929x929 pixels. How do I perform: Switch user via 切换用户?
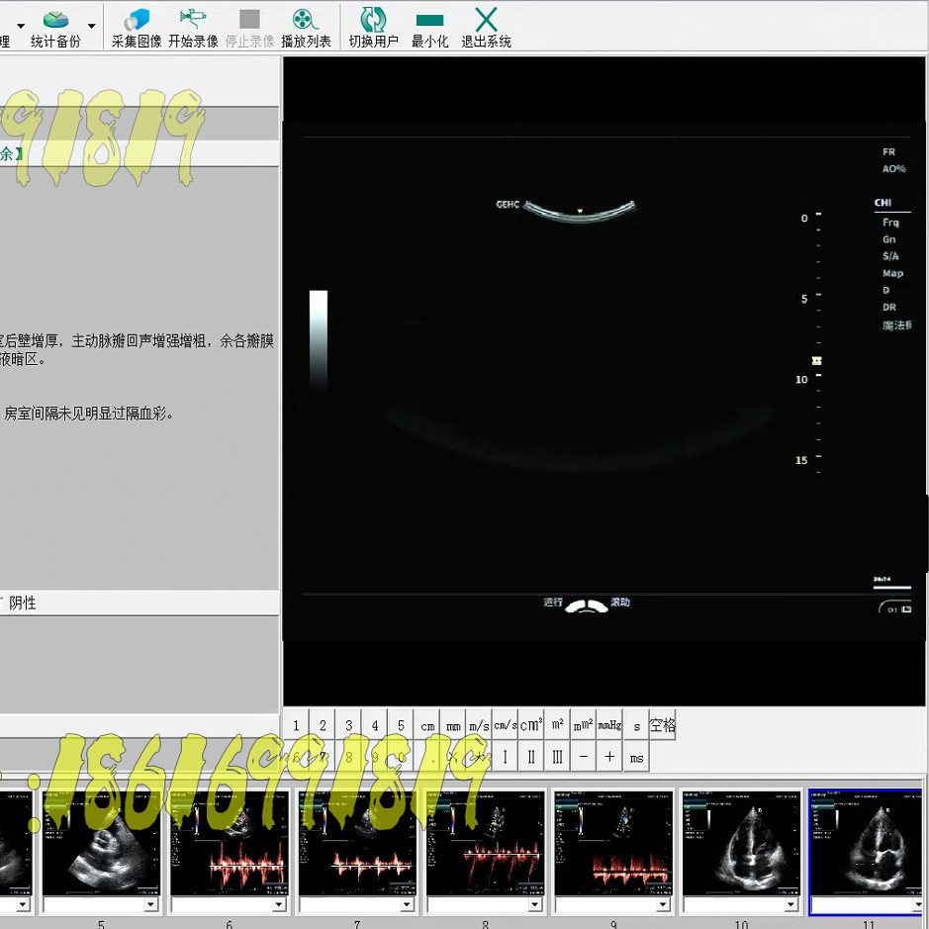(373, 28)
